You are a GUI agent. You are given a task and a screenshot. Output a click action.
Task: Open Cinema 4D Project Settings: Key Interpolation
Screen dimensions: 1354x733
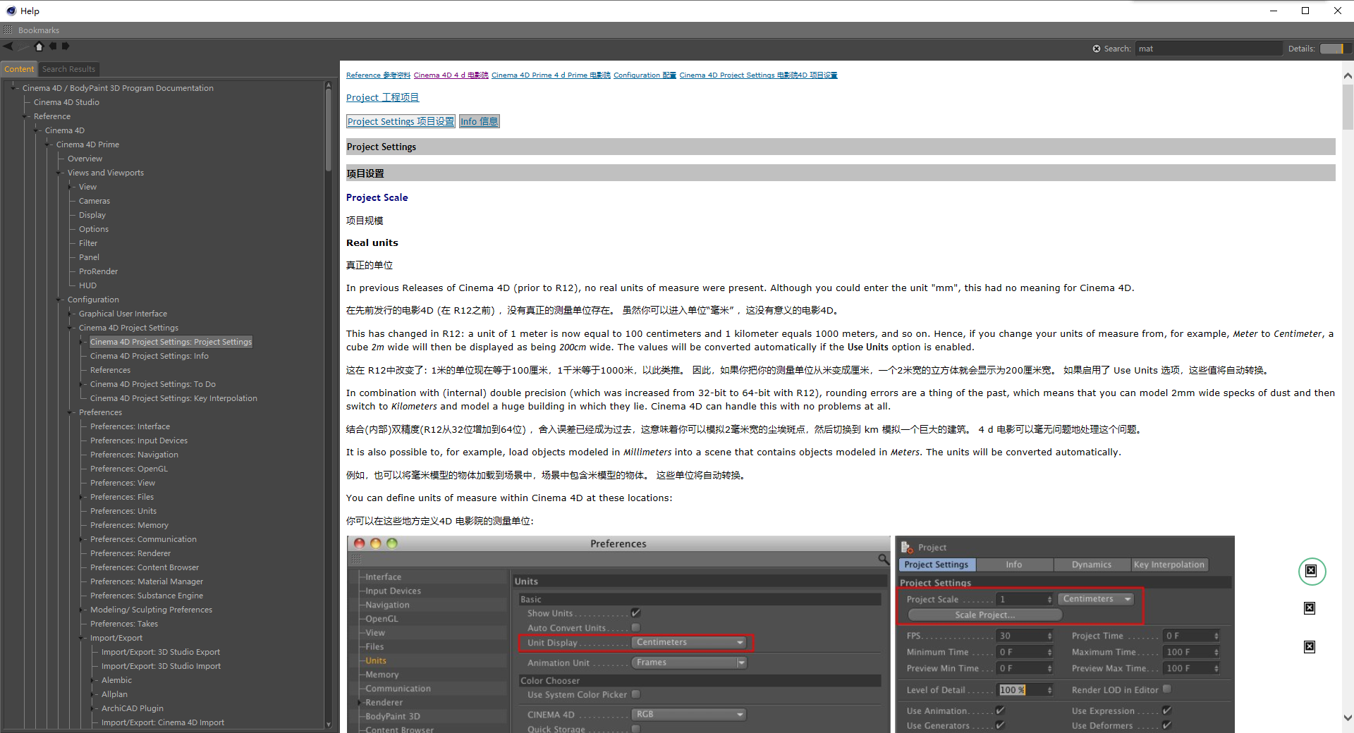[173, 398]
